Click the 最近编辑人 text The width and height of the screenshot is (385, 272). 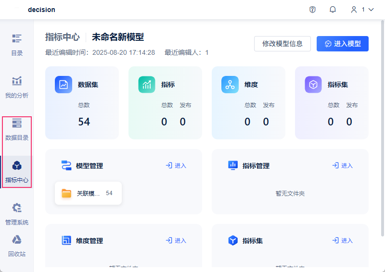point(186,52)
